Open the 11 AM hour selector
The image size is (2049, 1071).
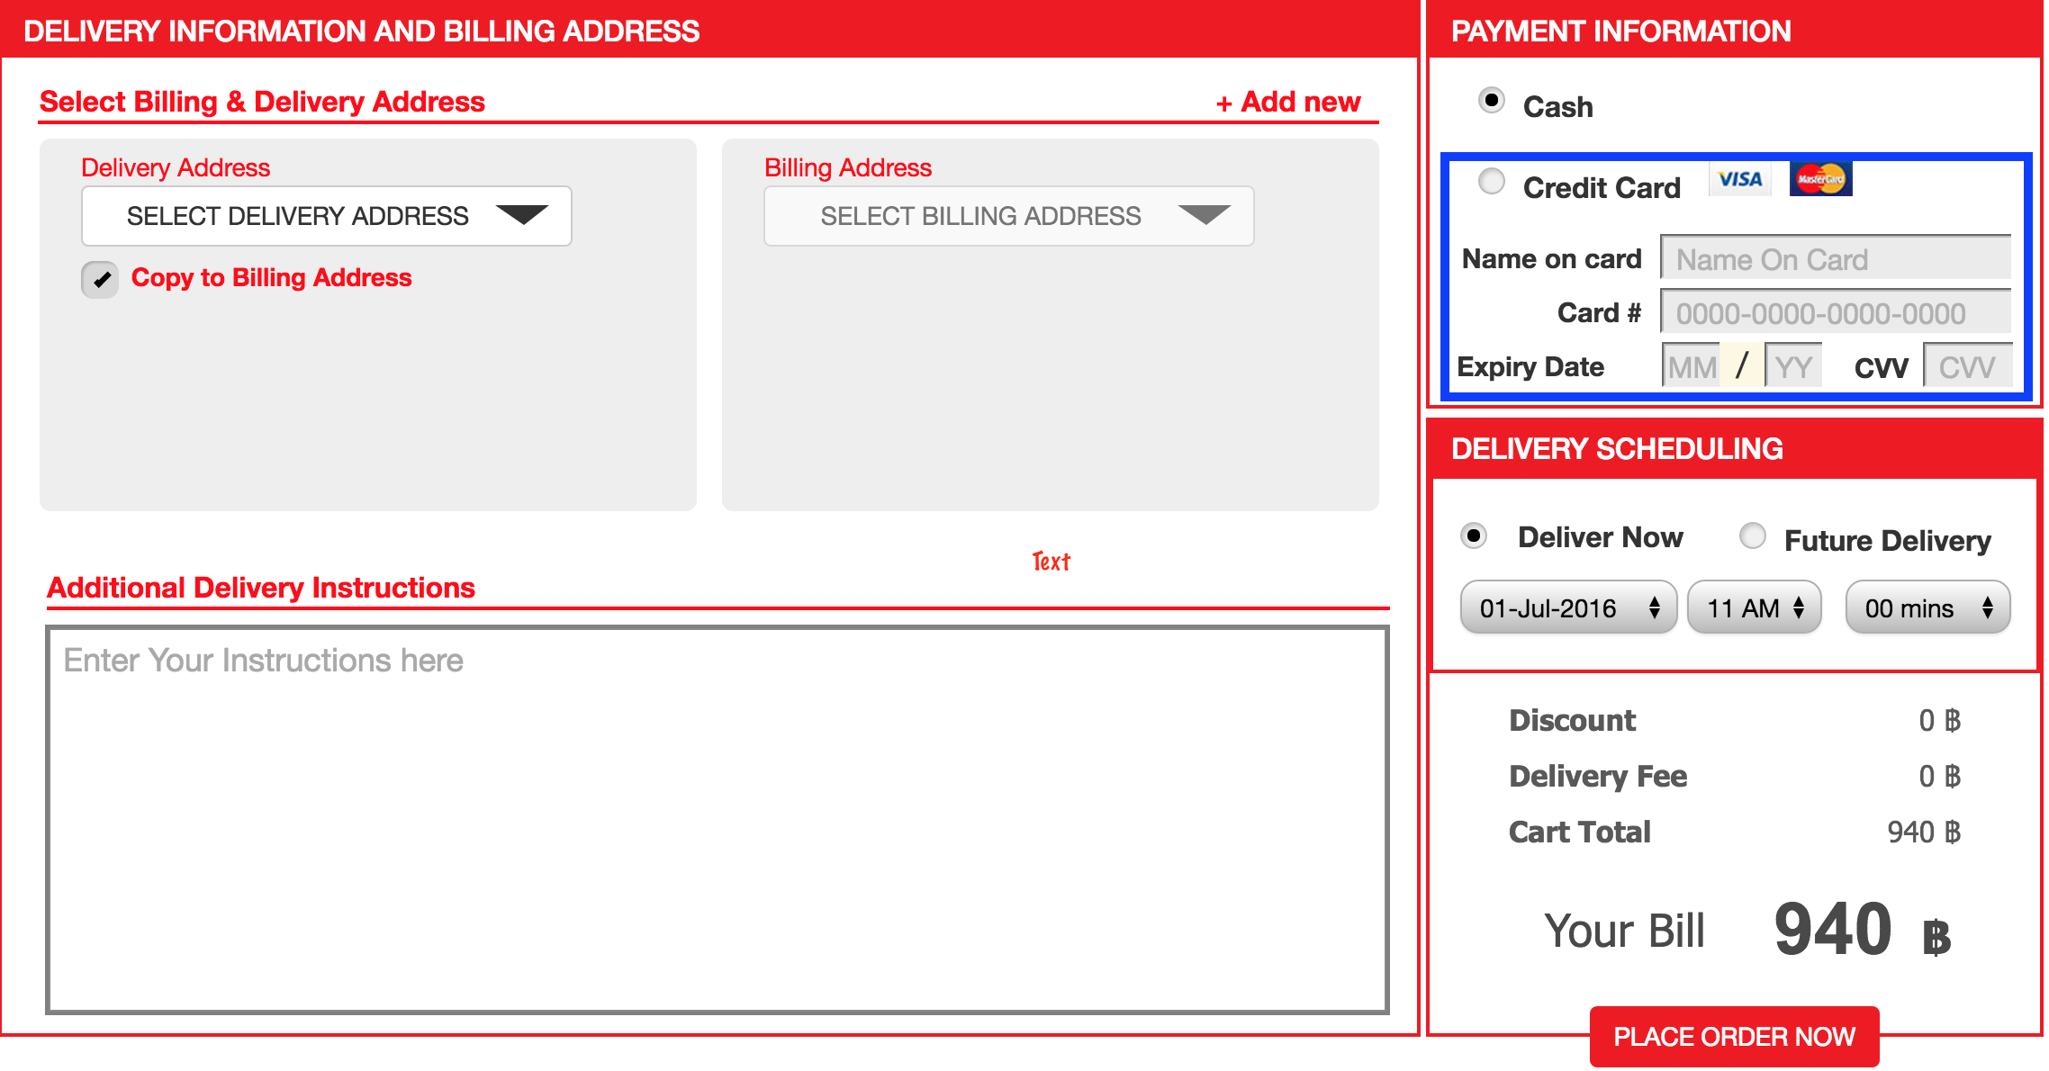(x=1755, y=607)
